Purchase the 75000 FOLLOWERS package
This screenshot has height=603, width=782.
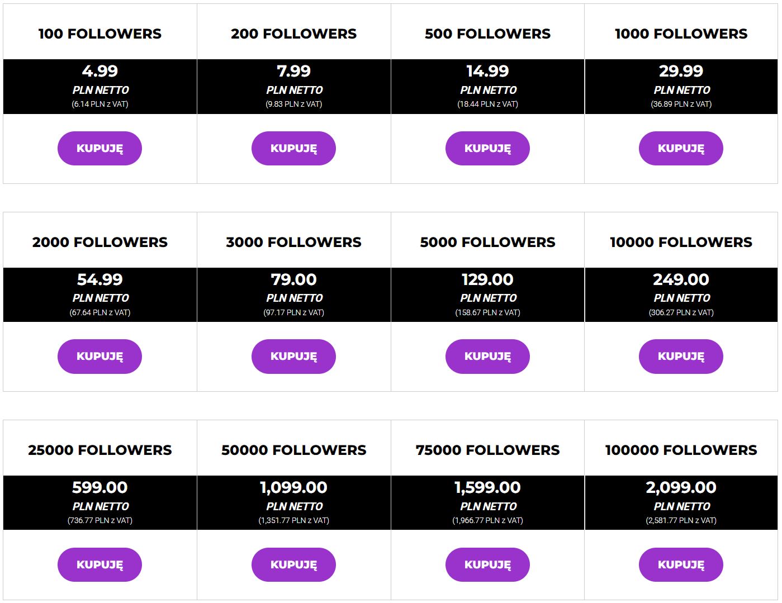[x=487, y=564]
